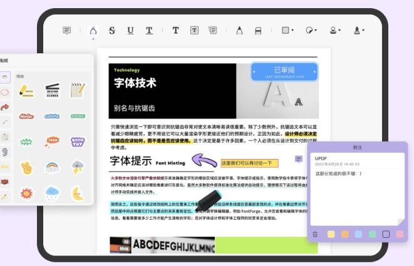The image size is (414, 266).
Task: Pick the GOOD DAY sticker
Action: click(78, 141)
